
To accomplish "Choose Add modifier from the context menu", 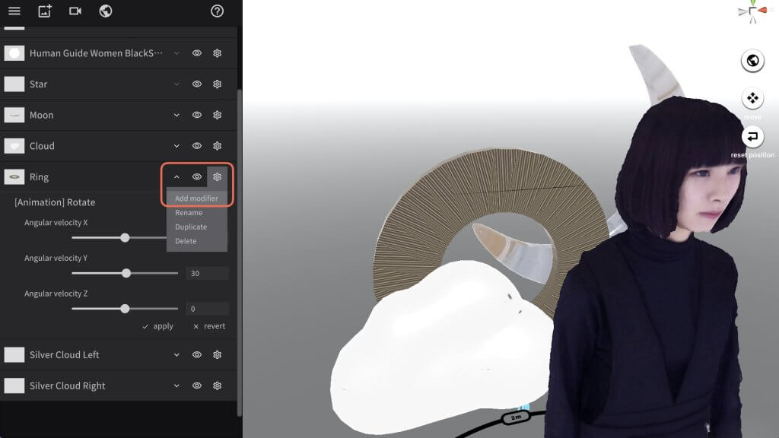I will [x=196, y=198].
